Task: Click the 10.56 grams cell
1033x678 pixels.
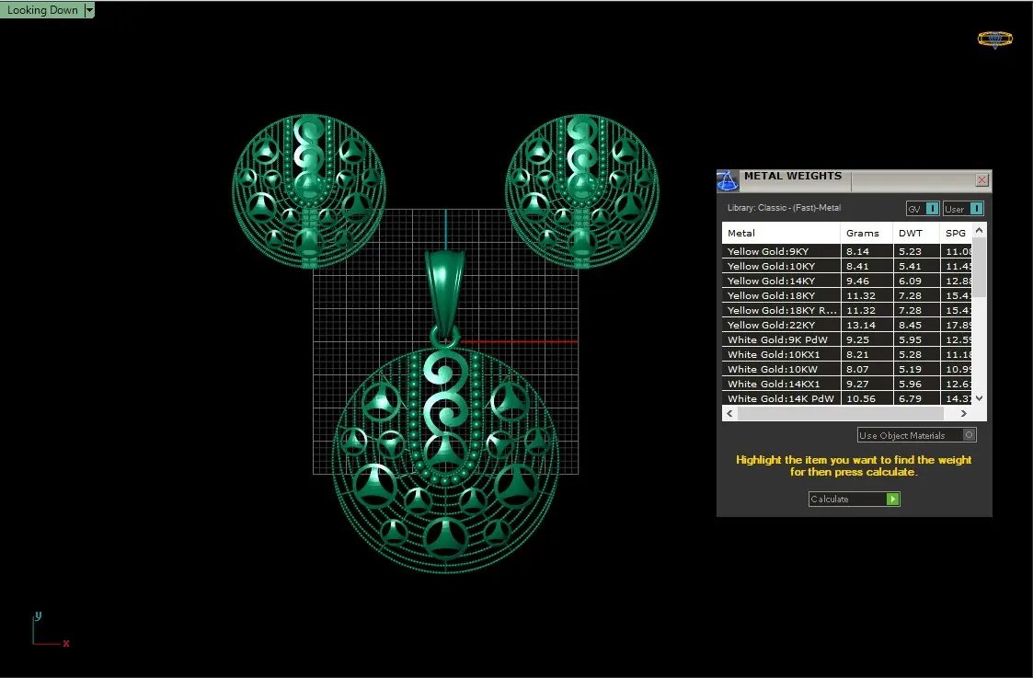Action: click(867, 398)
